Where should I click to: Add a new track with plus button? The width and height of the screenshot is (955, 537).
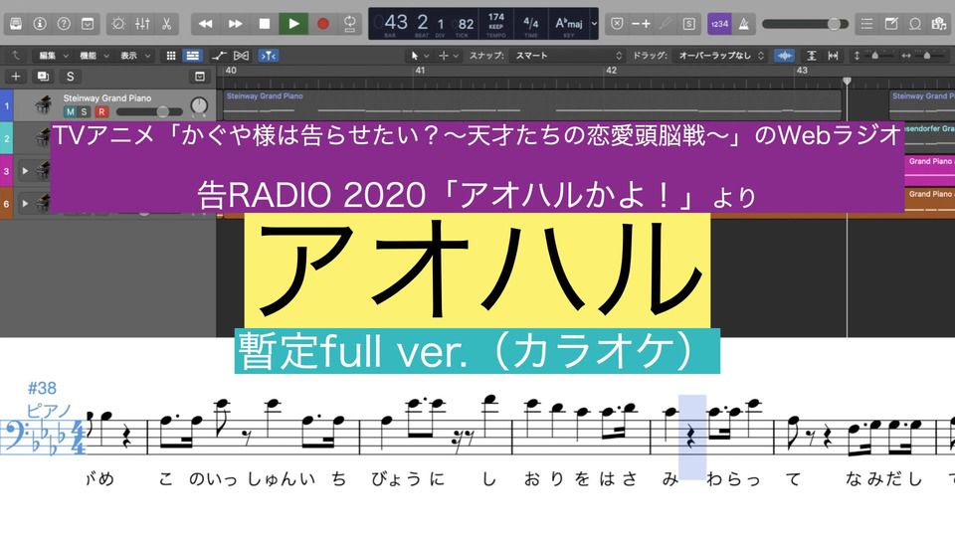16,77
